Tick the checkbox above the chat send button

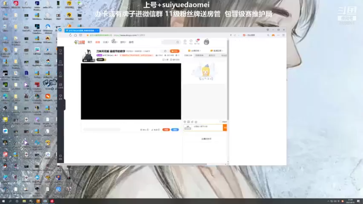click(221, 122)
